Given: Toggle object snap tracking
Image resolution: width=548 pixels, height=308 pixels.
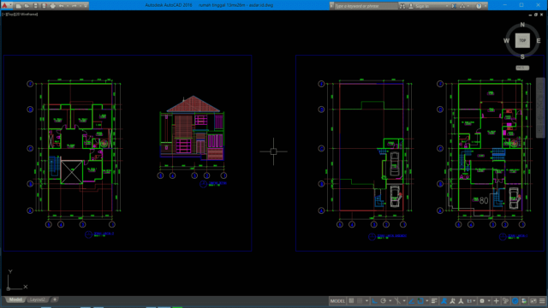Looking at the screenshot, I should pyautogui.click(x=411, y=301).
